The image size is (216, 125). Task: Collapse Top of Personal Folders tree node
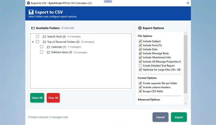tap(33, 42)
